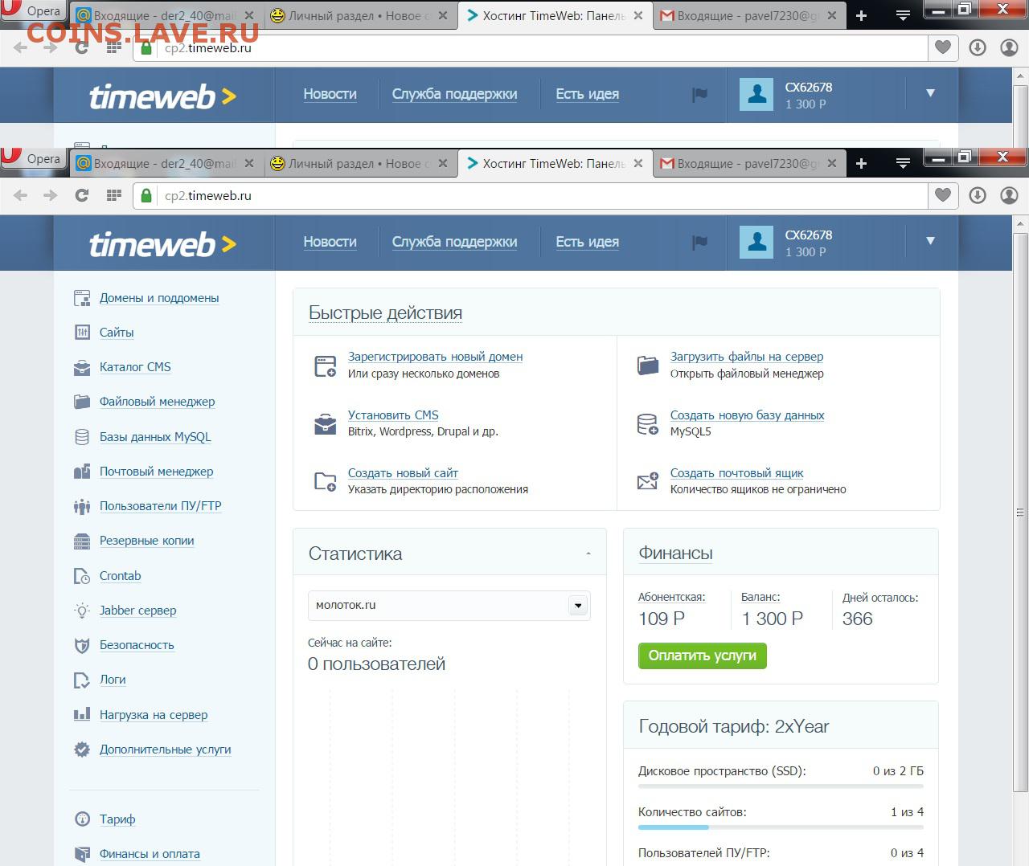Open the Создать новую базу данных link

pos(748,415)
